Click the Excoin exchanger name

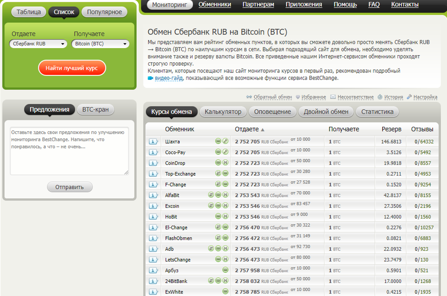(x=172, y=206)
